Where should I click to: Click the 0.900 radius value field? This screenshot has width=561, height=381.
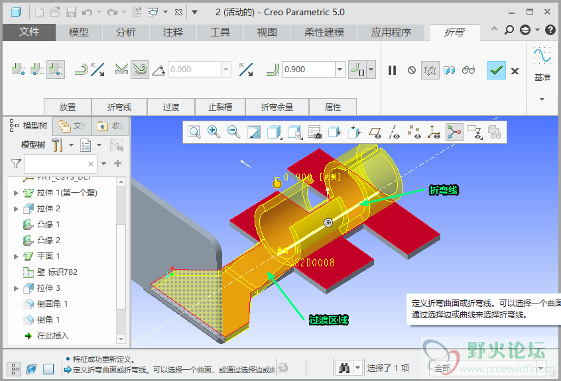pyautogui.click(x=308, y=70)
